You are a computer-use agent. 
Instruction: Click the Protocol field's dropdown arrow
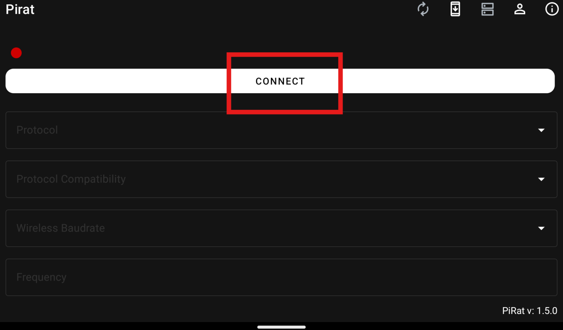[541, 130]
